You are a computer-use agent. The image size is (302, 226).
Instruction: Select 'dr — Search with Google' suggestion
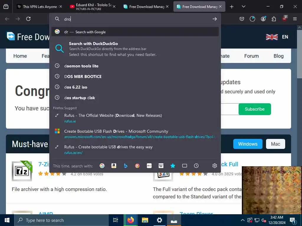[135, 32]
